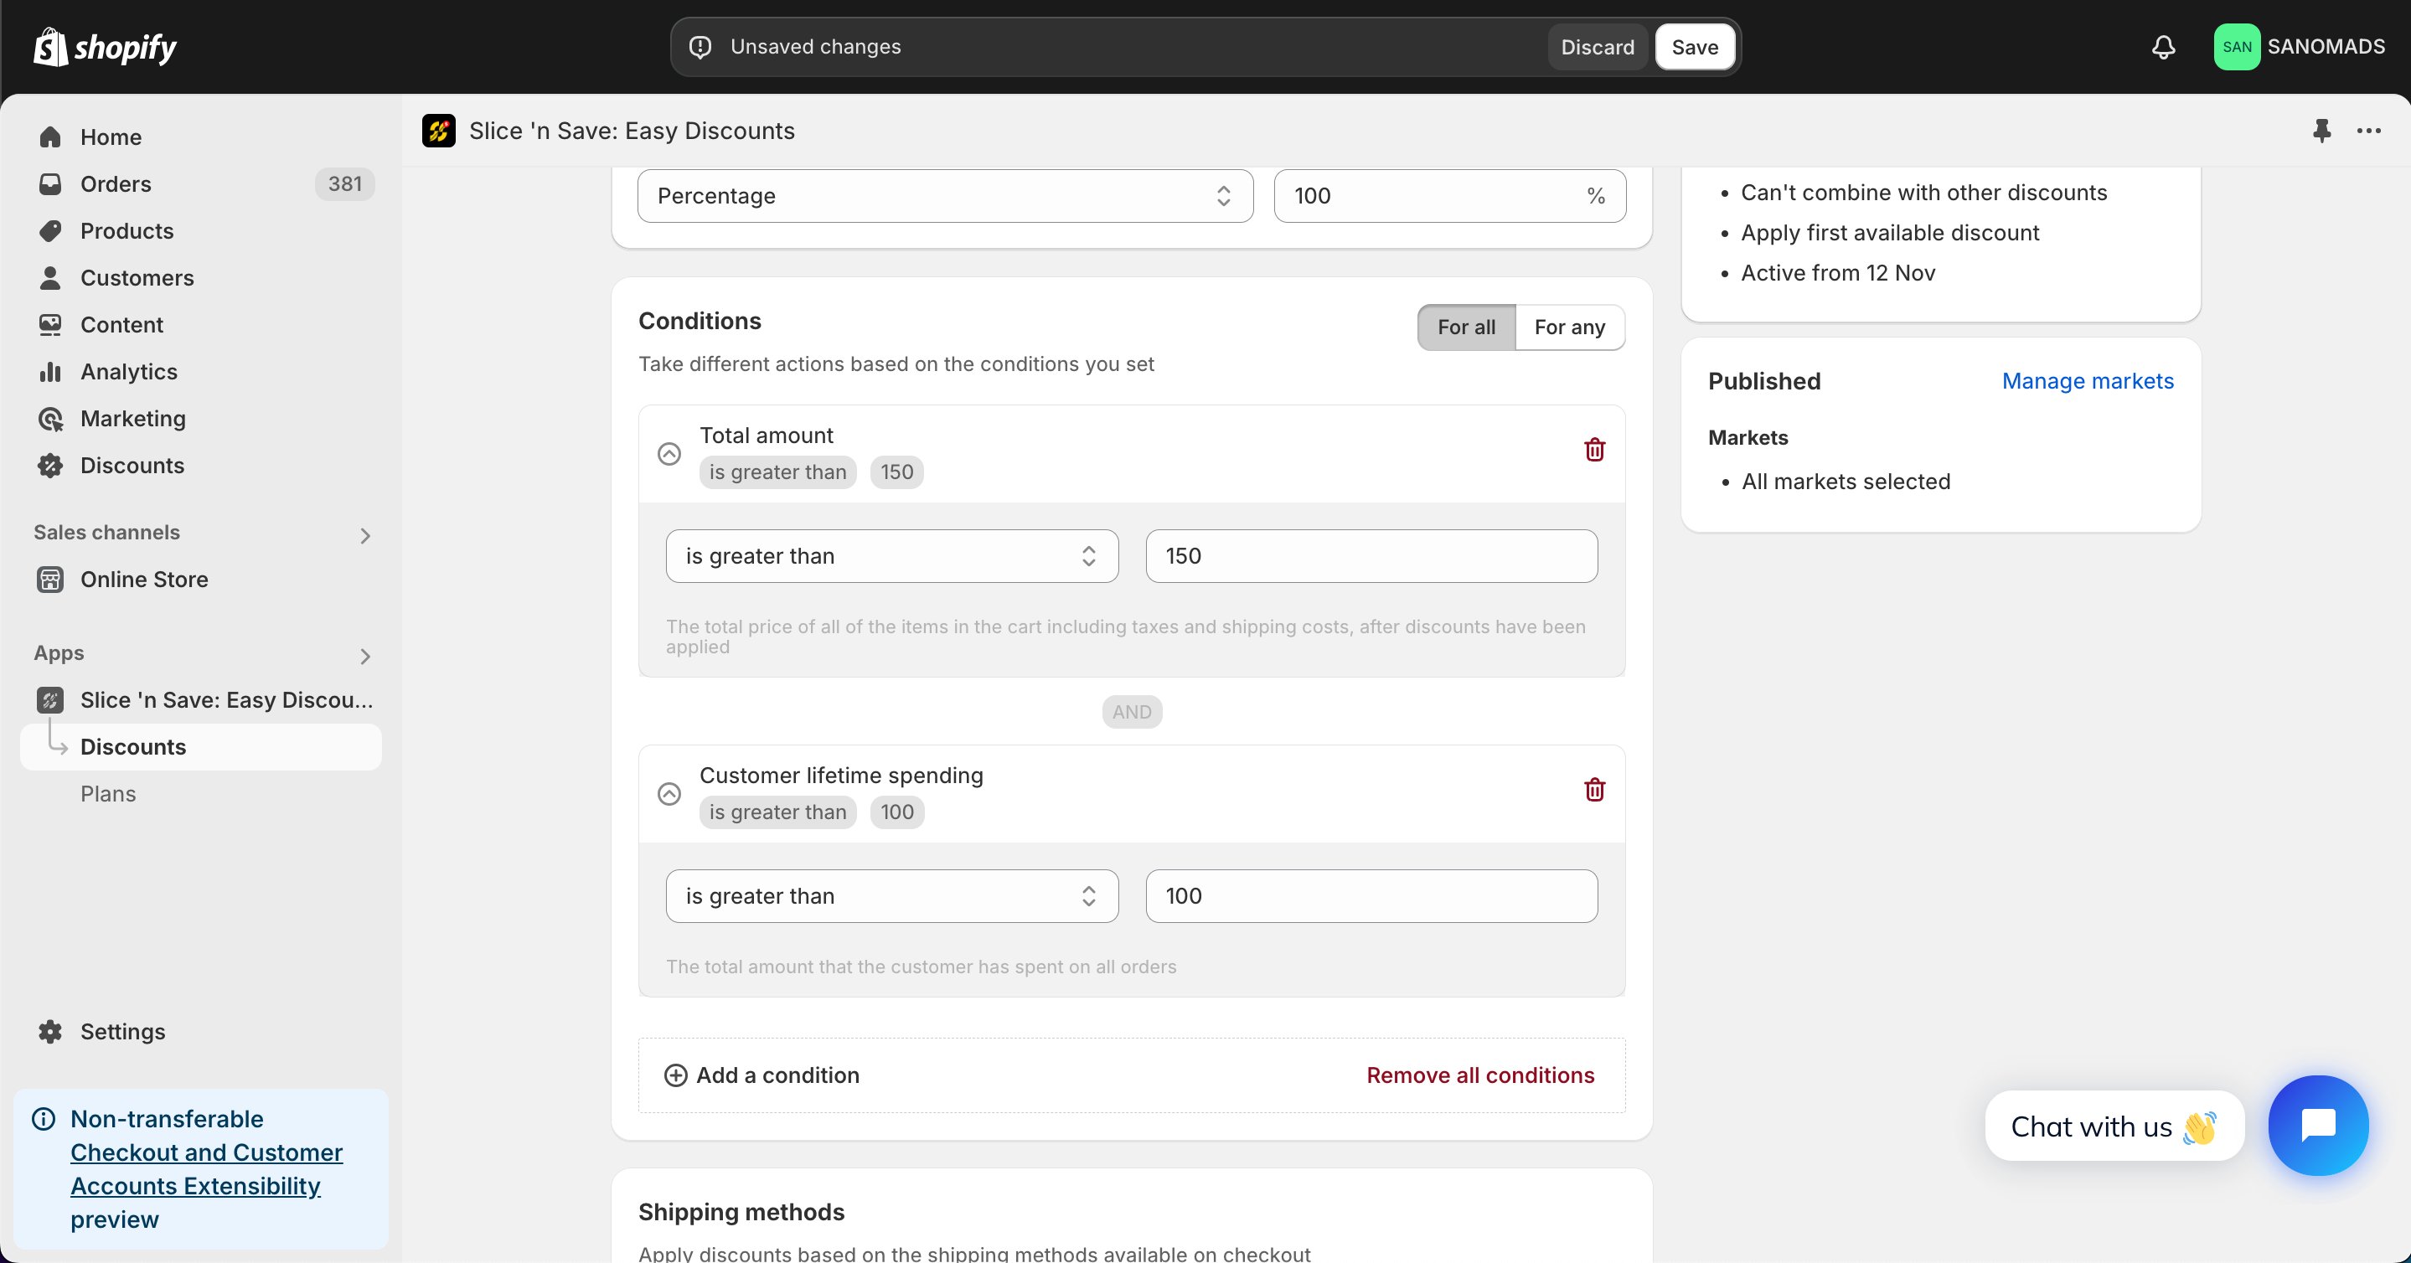Open the Manage markets link
The height and width of the screenshot is (1263, 2411).
point(2087,381)
